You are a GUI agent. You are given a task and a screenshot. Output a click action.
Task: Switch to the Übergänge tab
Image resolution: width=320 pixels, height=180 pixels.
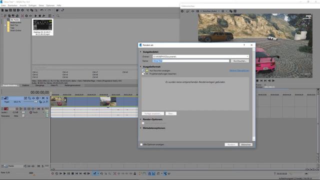click(40, 85)
